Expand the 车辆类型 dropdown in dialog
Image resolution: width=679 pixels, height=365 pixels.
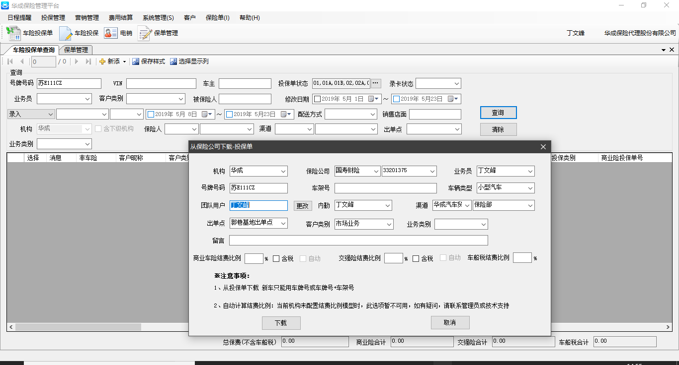click(530, 188)
